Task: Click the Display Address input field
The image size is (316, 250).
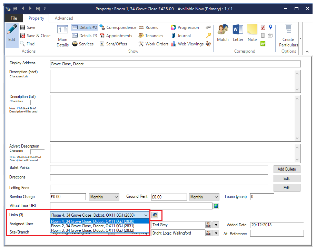Action: (175, 64)
